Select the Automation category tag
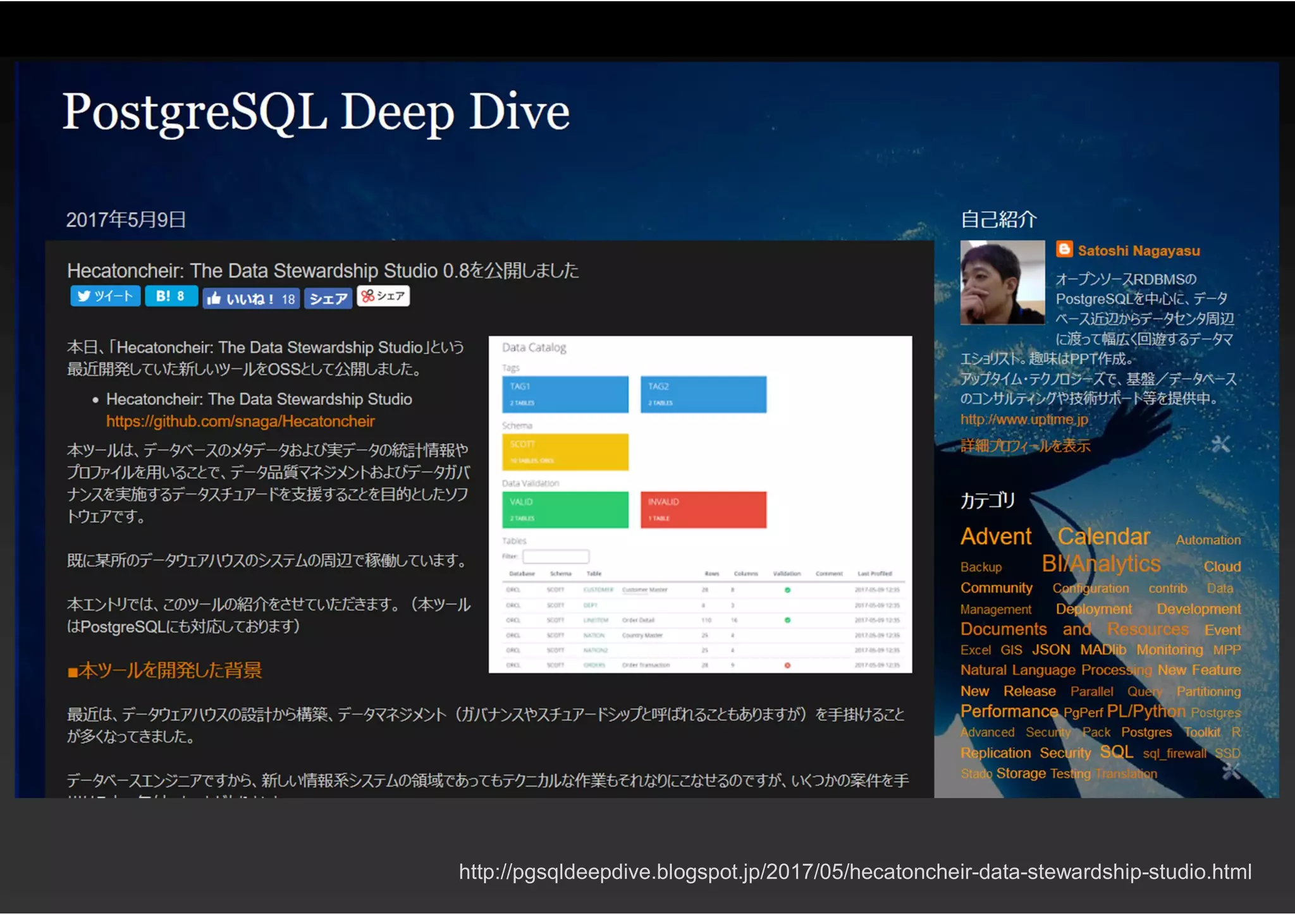This screenshot has height=915, width=1295. [1208, 540]
